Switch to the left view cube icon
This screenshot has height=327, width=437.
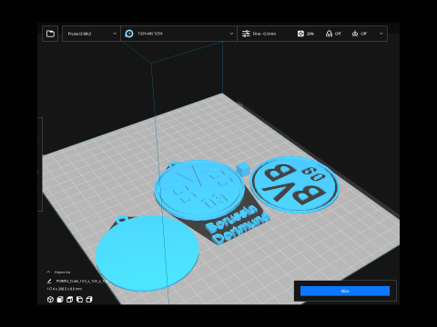(x=79, y=300)
